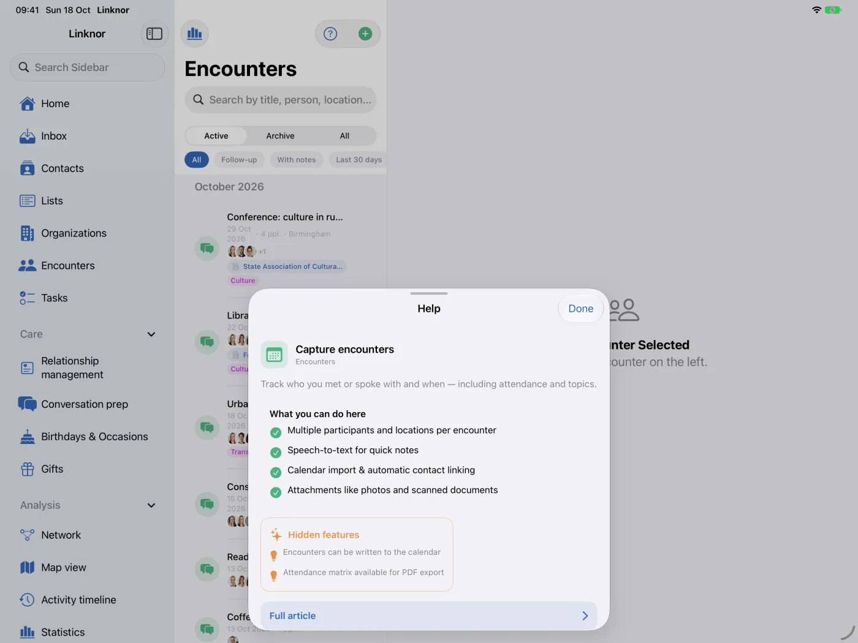Select the All segment next to Archive
The image size is (858, 643).
pos(344,136)
